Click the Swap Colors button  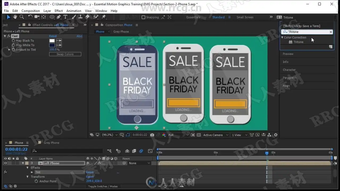(x=65, y=54)
